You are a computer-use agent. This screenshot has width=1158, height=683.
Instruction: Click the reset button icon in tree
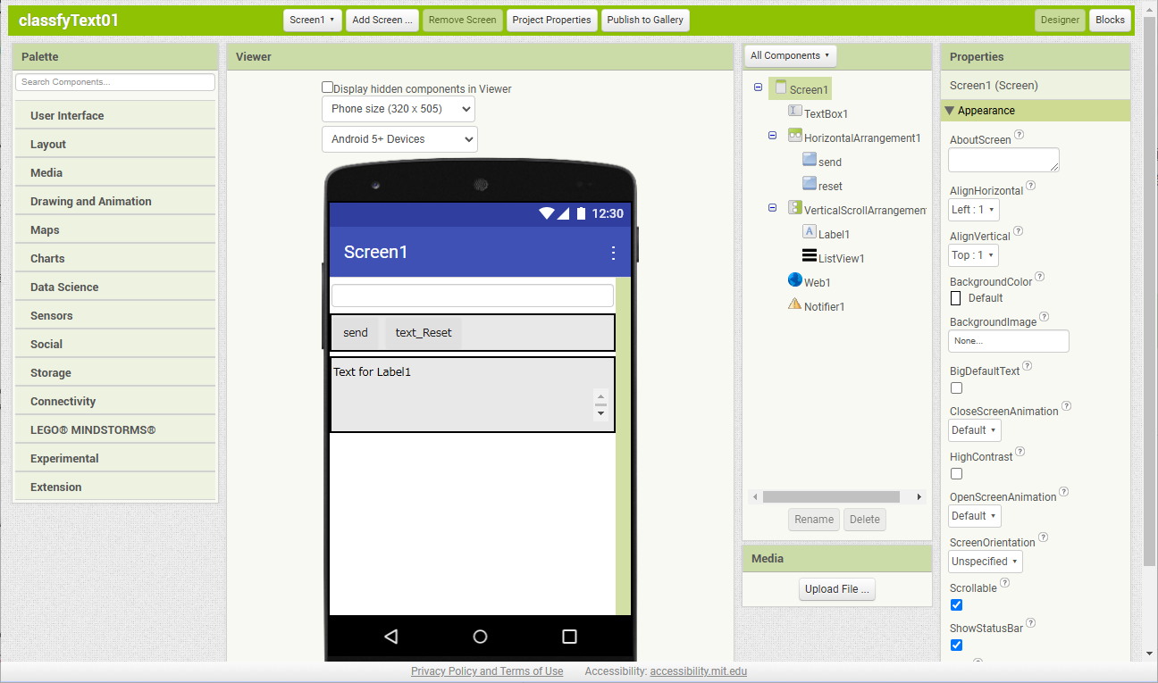pos(810,183)
